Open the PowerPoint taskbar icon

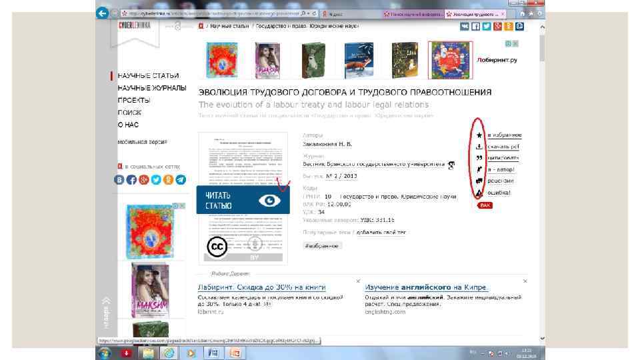click(x=235, y=353)
